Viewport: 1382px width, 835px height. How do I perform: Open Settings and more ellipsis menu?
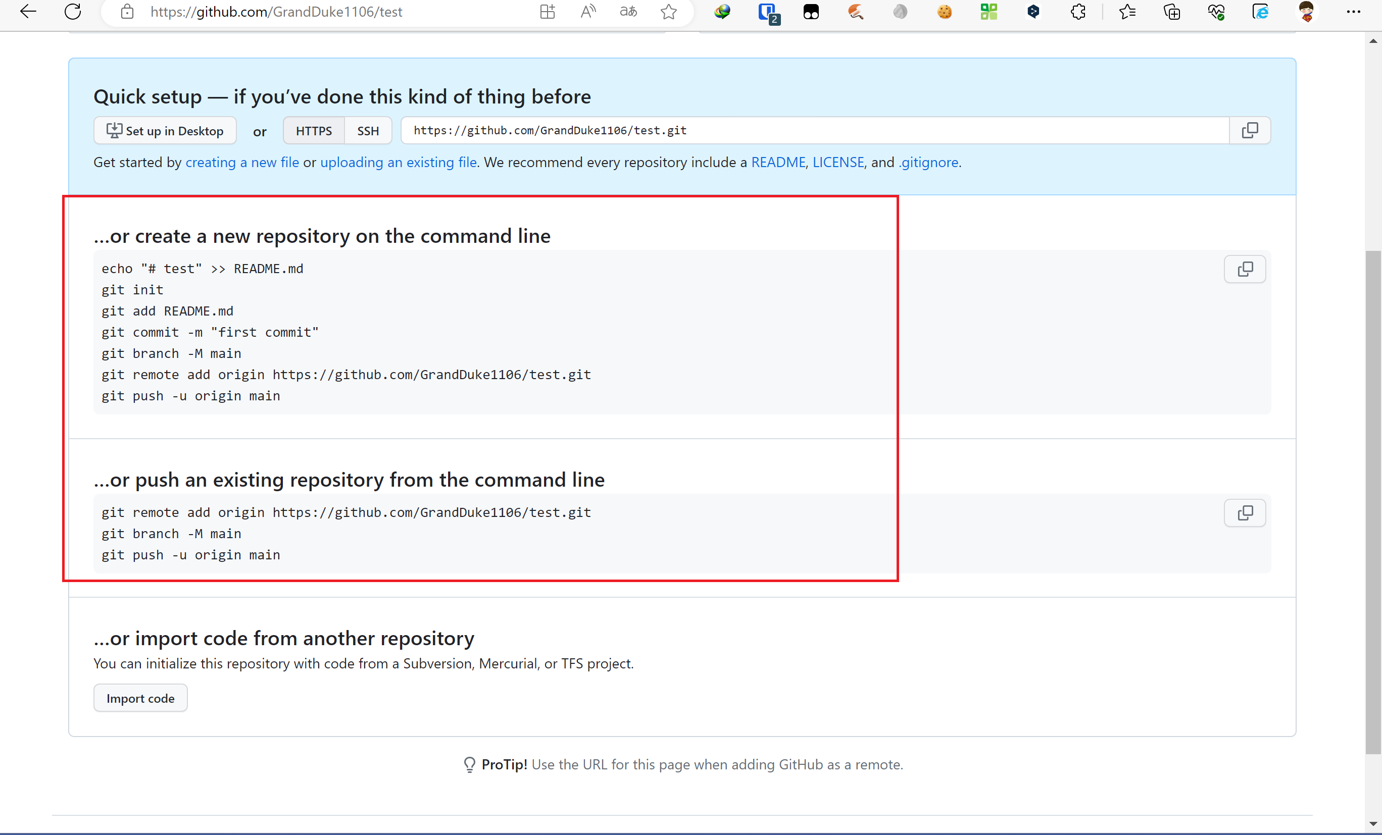click(1353, 12)
